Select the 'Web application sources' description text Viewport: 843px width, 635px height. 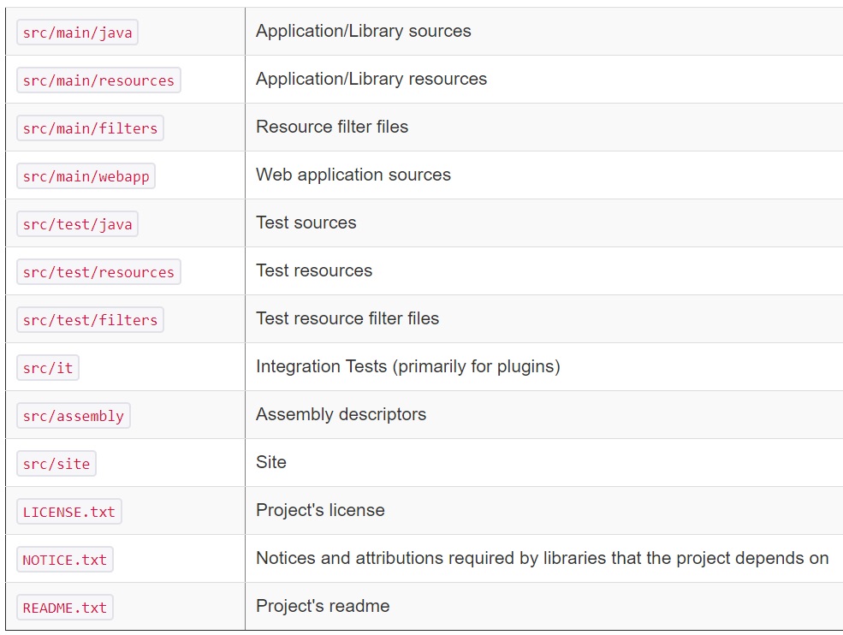[353, 175]
